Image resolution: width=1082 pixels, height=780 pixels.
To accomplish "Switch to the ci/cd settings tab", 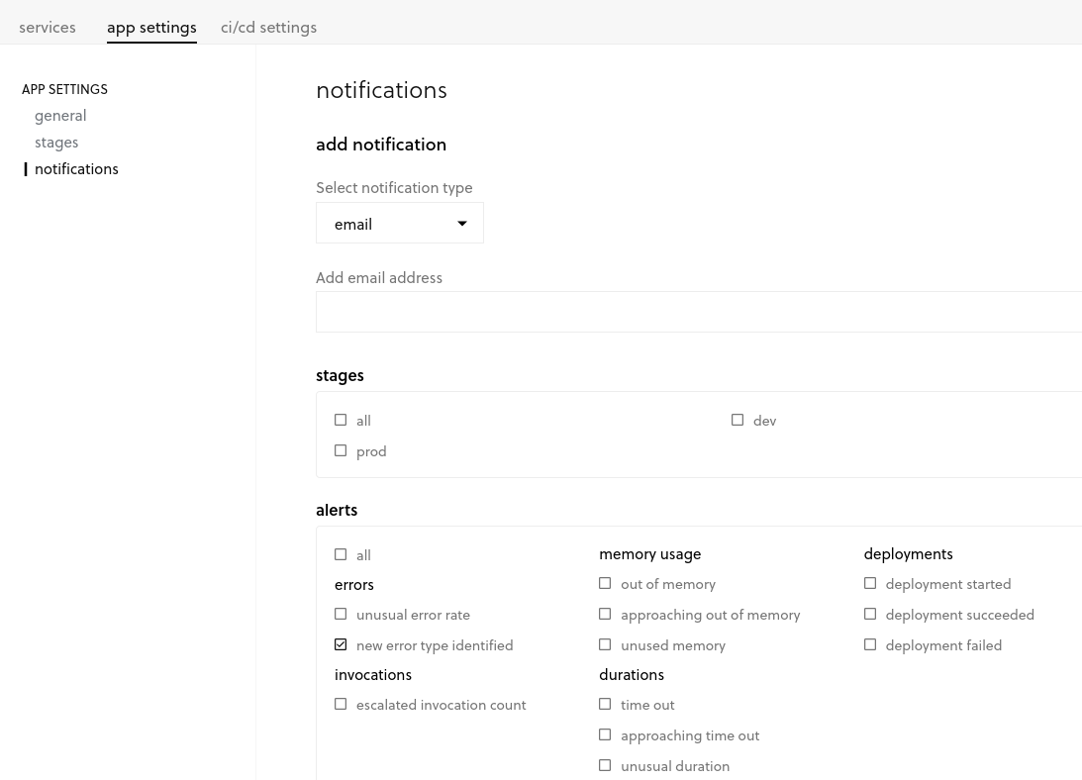I will pyautogui.click(x=268, y=27).
